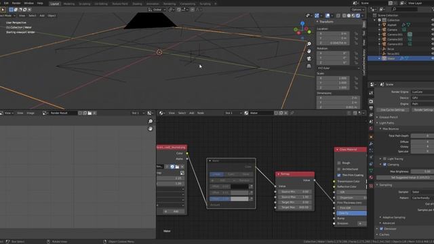Click Use Cycles Settings button
434x244 pixels.
pyautogui.click(x=393, y=110)
